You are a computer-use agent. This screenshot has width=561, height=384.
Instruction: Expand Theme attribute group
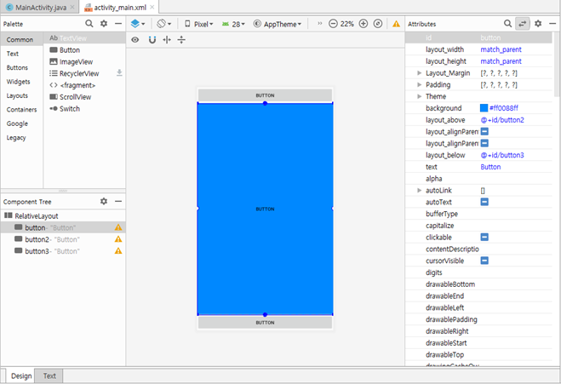420,96
